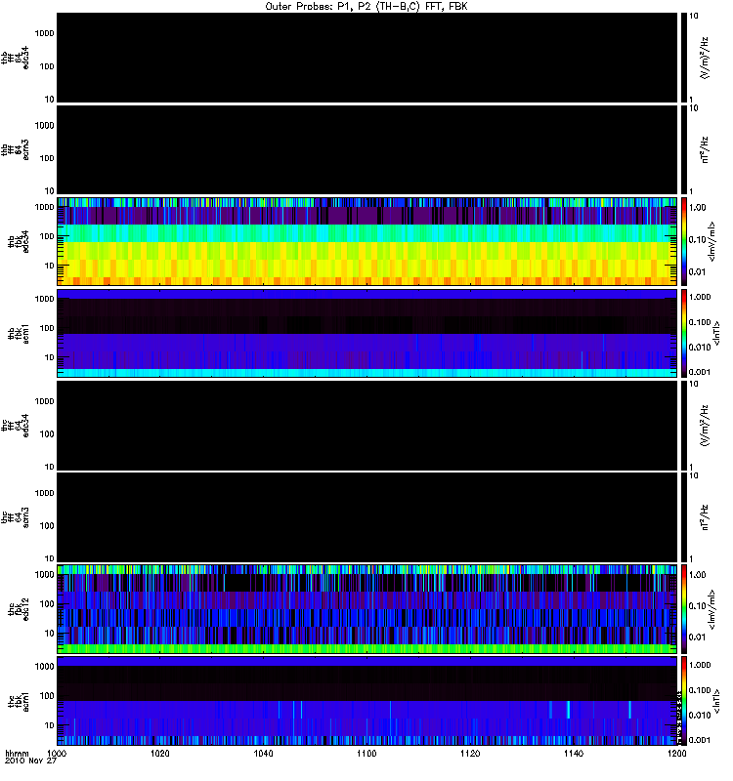Select the thc fbk scm1 axis label

(19, 701)
